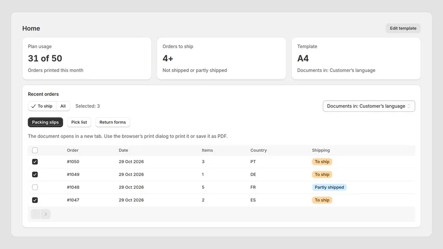Click the Date column header
Screen dimensions: 443x249
(x=123, y=150)
